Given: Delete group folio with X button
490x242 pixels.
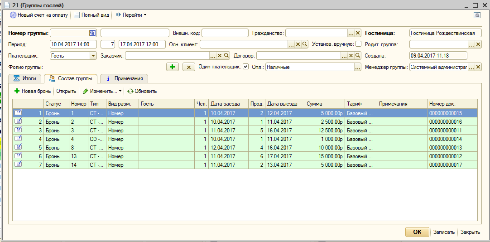Looking at the screenshot, I should tap(189, 67).
